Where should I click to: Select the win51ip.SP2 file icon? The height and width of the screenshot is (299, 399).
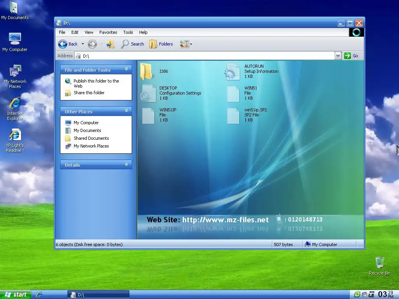tap(233, 116)
